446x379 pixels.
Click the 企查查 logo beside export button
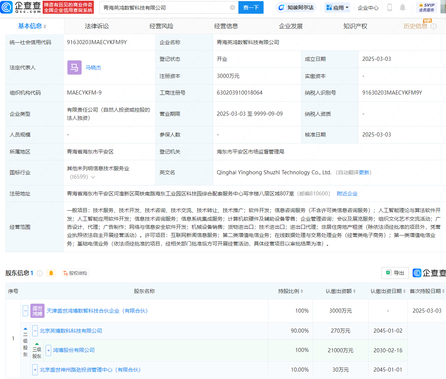[429, 273]
